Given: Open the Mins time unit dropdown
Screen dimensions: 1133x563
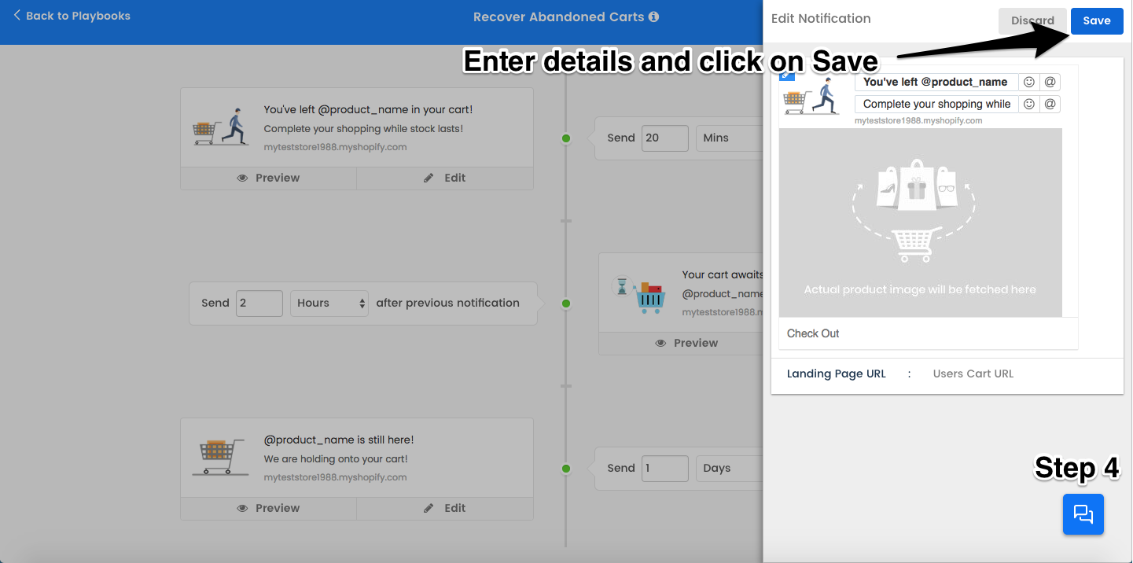Looking at the screenshot, I should [729, 138].
